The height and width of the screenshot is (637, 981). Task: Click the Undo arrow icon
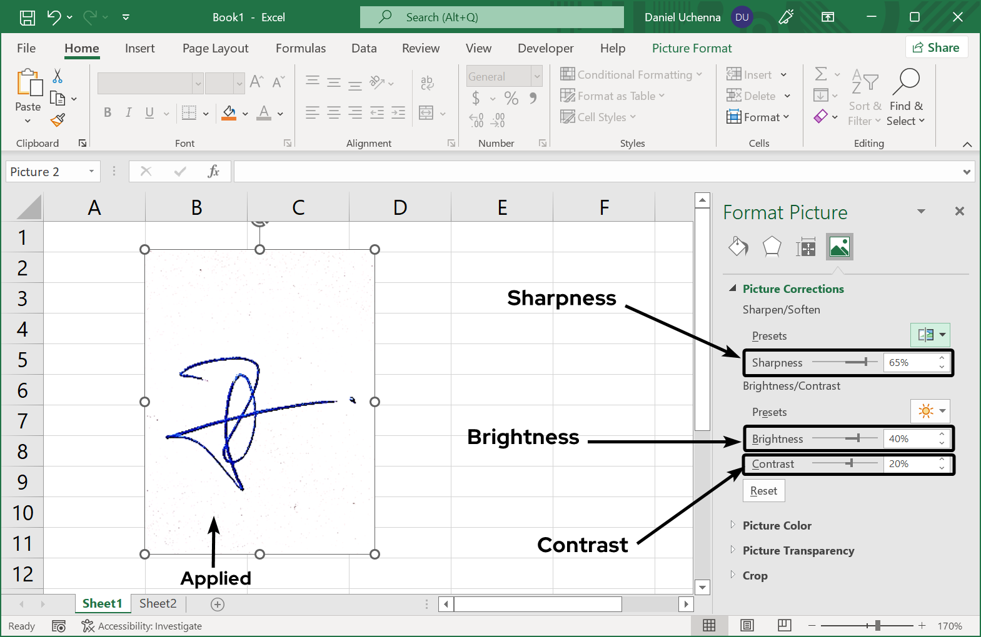(x=54, y=17)
